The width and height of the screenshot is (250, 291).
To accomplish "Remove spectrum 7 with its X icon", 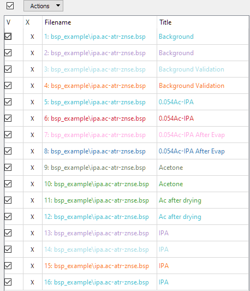I will coord(32,135).
